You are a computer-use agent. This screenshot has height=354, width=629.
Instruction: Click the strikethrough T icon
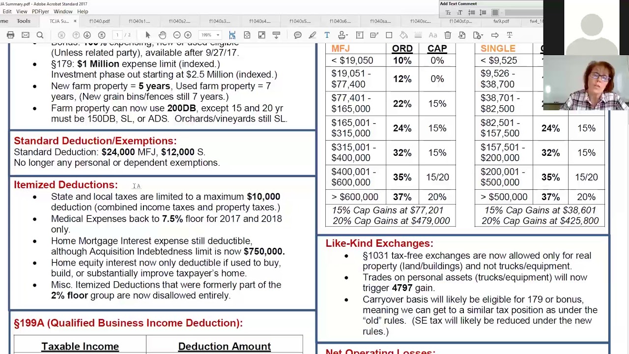click(510, 35)
